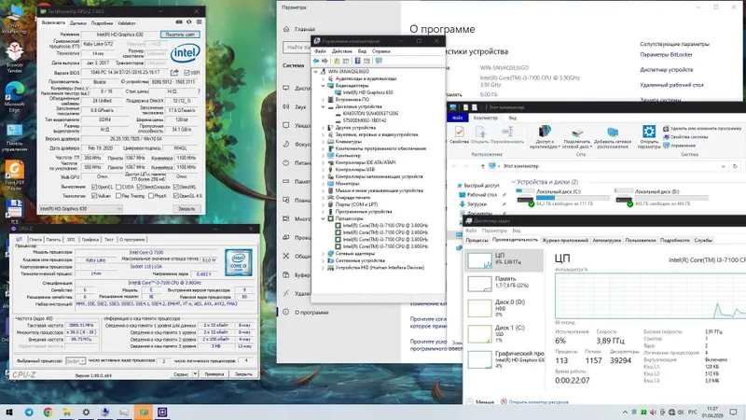This screenshot has width=746, height=420.
Task: Toggle the CUDA checkbox
Action: 118,188
